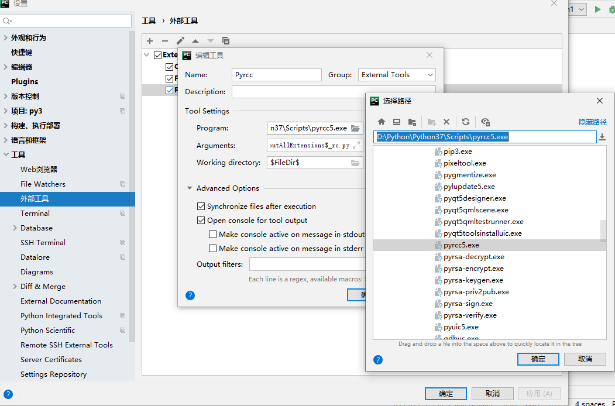The width and height of the screenshot is (615, 406).
Task: Click the Copy tool icon in toolbar
Action: tap(225, 41)
